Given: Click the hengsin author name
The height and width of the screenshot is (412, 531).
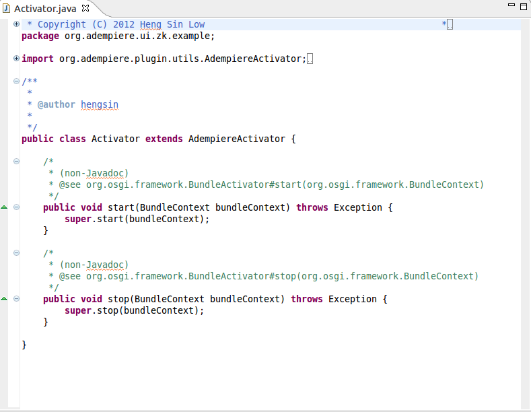Looking at the screenshot, I should (100, 104).
